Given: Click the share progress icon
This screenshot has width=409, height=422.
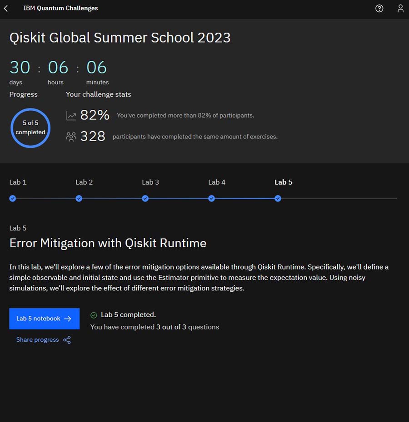Looking at the screenshot, I should pyautogui.click(x=67, y=340).
